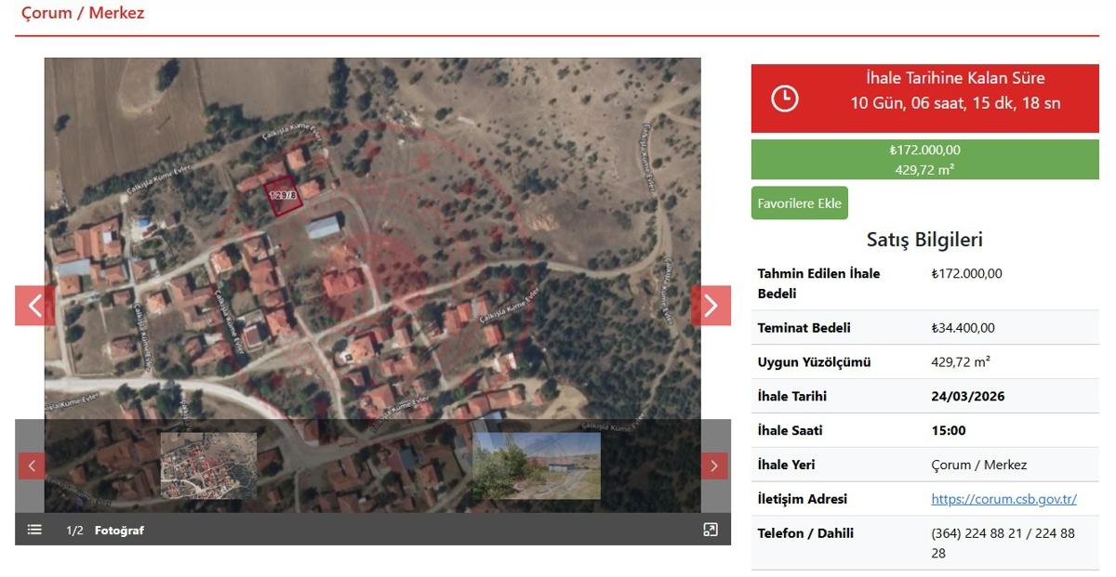Click the 1/2 Fotoğraf counter label

click(x=105, y=531)
